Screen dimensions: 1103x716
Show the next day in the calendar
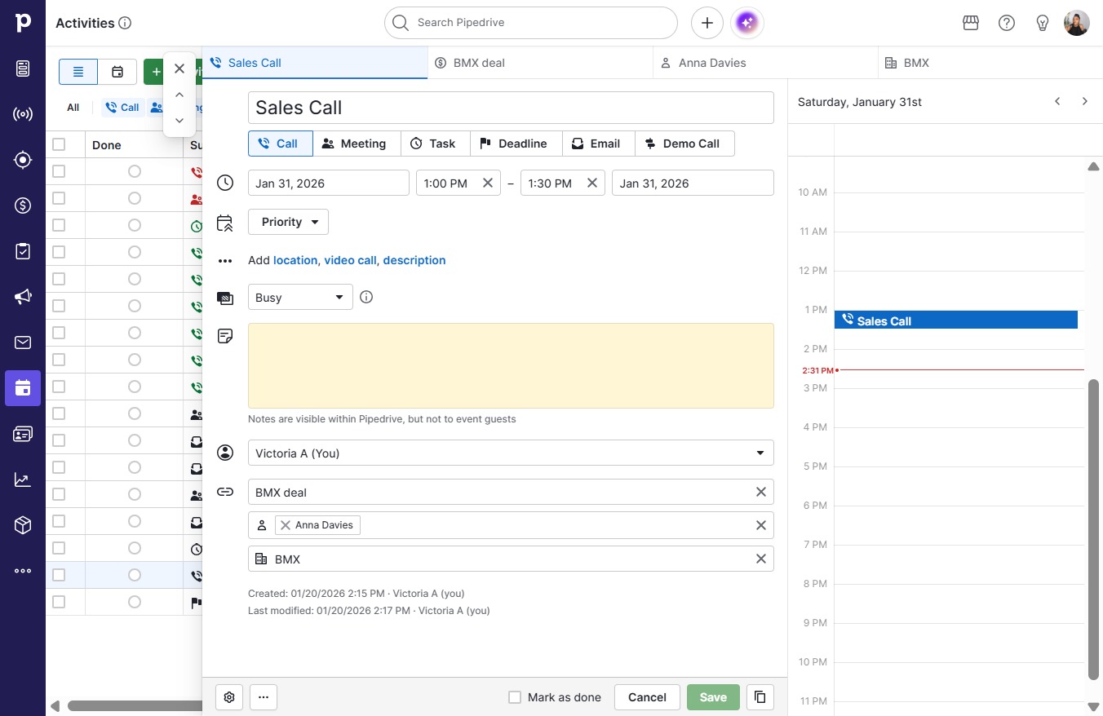[x=1085, y=101]
